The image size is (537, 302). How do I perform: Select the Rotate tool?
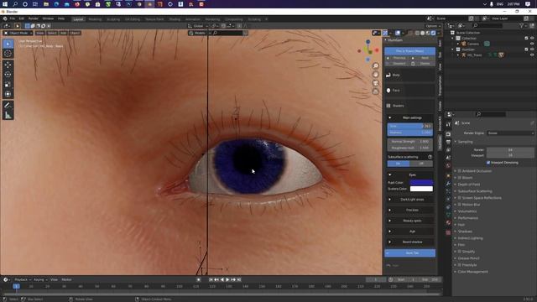[x=8, y=75]
